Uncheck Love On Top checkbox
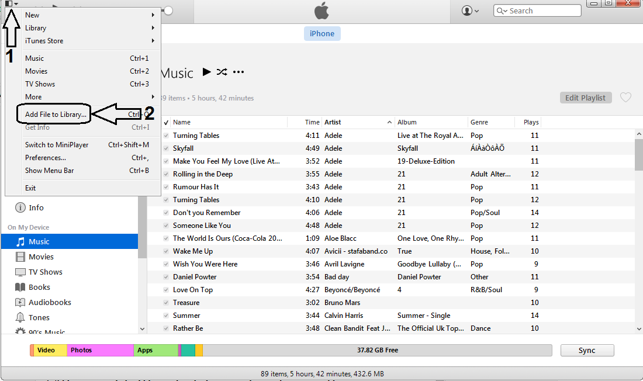This screenshot has height=381, width=643. pos(166,289)
